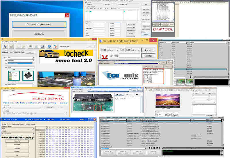
Task: Switch to Update tab in Car Tool
Action: point(22,124)
